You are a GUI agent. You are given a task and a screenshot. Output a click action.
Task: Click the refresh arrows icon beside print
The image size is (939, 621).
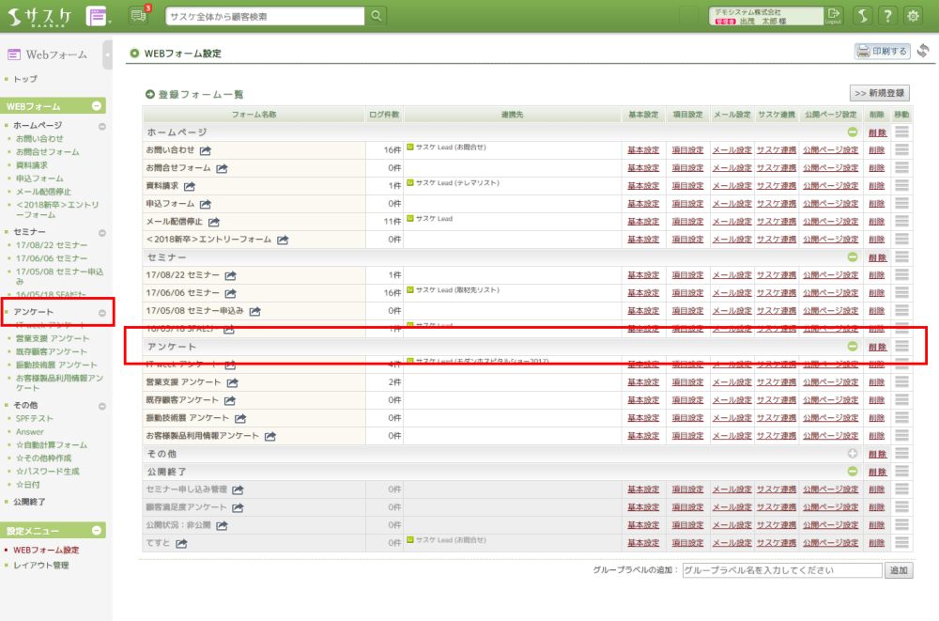click(x=923, y=51)
